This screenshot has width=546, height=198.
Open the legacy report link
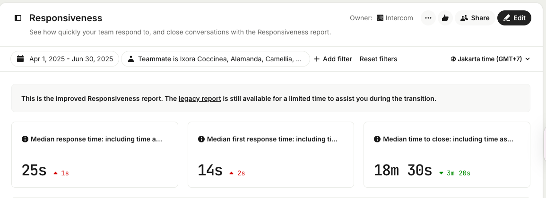199,99
